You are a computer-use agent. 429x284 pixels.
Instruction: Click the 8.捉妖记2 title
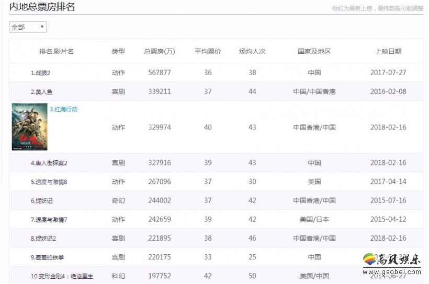43,239
